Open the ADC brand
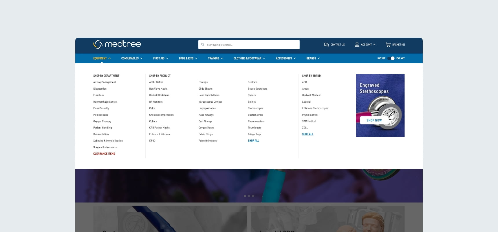 click(x=304, y=82)
